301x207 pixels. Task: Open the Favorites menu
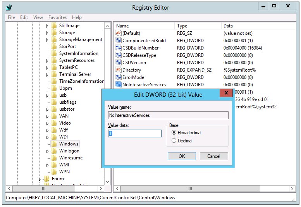point(57,17)
